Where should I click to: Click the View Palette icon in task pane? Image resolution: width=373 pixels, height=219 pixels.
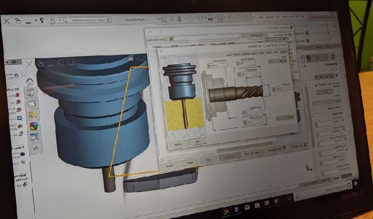(33, 115)
